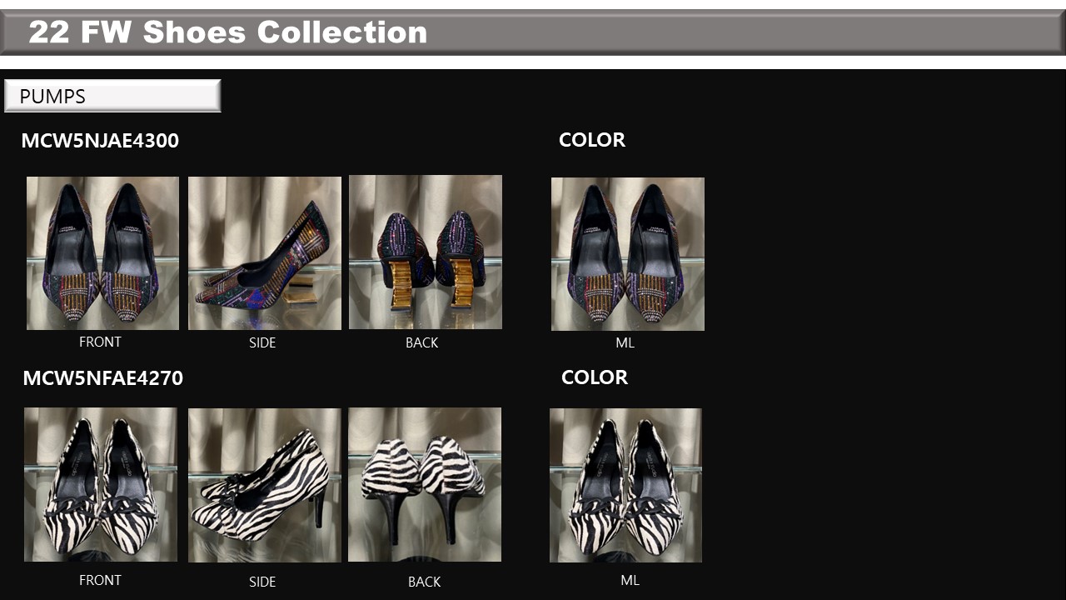This screenshot has width=1066, height=600.
Task: Select the MCW5NJAE4300 front view photo
Action: pos(102,253)
